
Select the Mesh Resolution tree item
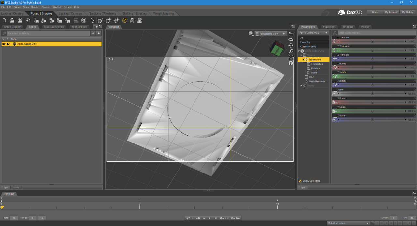[317, 81]
